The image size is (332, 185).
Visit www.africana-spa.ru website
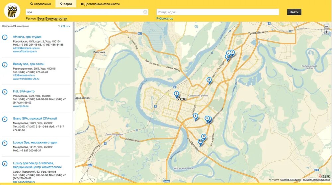(x=25, y=51)
